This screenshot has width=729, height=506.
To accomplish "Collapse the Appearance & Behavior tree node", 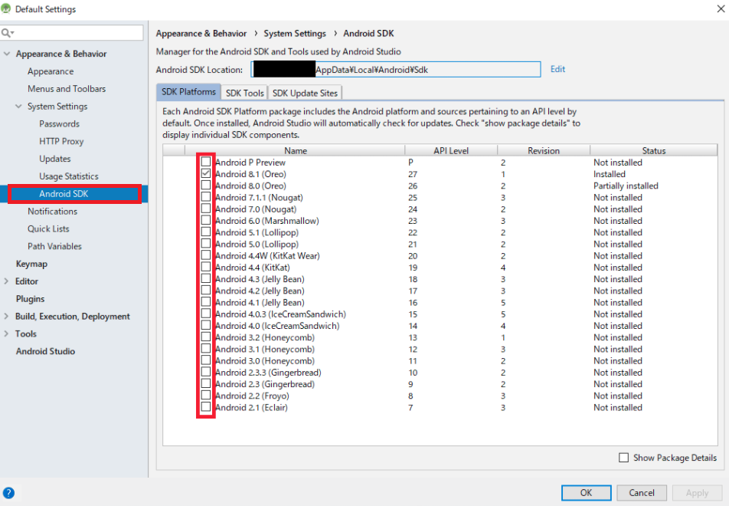I will click(6, 54).
